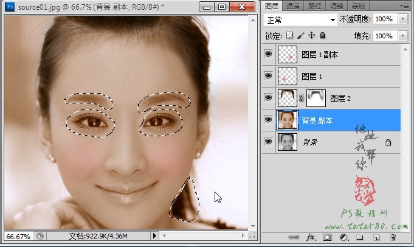
Task: Select layer named 背景
Action: 310,142
